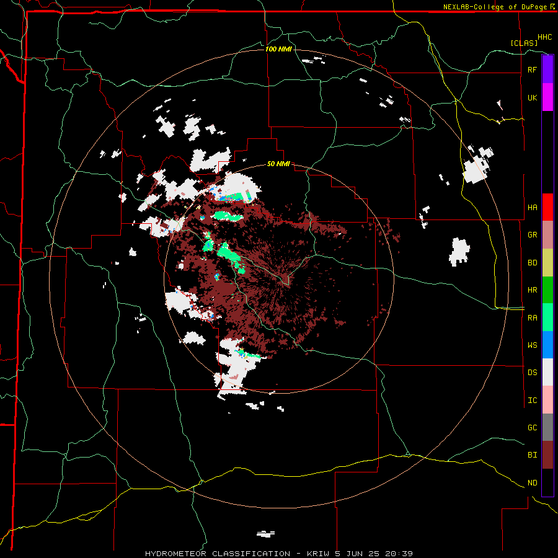This screenshot has height=558, width=558.
Task: Click the 5 JUN 25 date text
Action: point(356,554)
